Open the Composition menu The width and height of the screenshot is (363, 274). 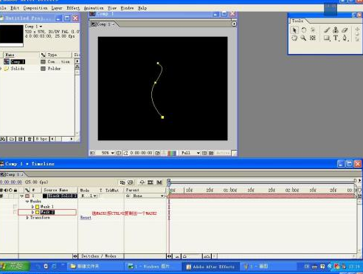[35, 8]
